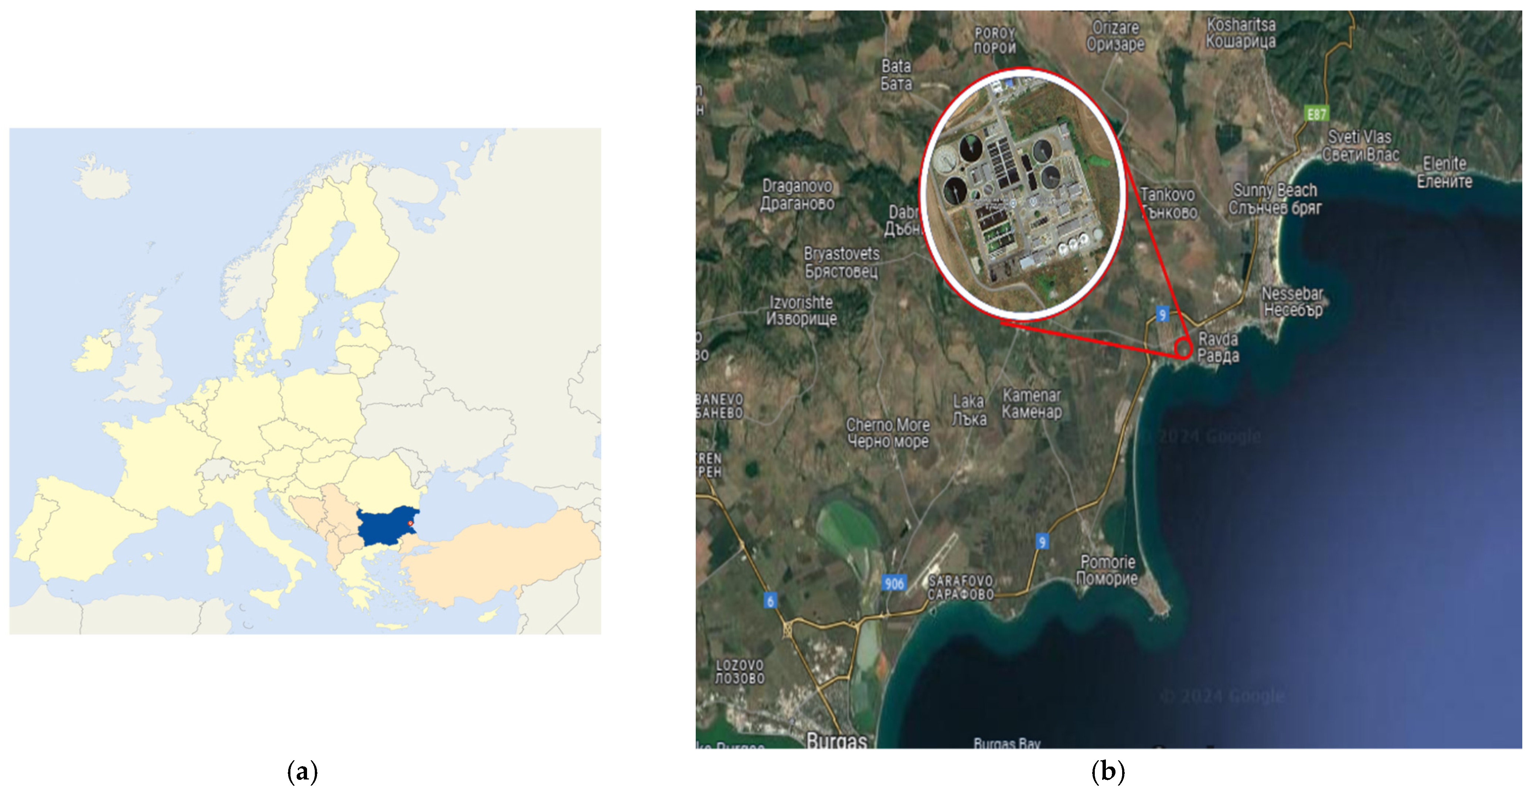Click the circular treatment plant inset image
This screenshot has width=1533, height=795.
click(1021, 190)
